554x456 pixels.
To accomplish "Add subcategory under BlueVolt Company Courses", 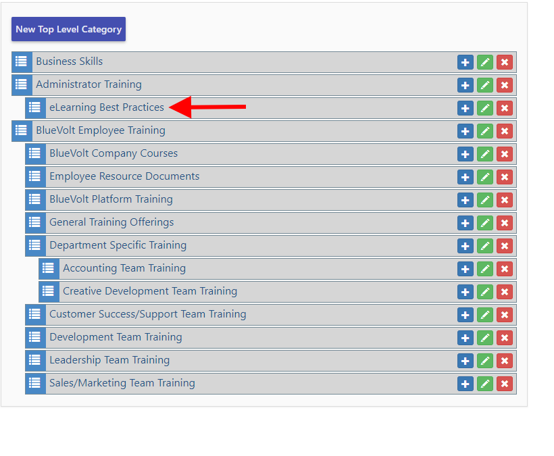I will click(x=465, y=154).
